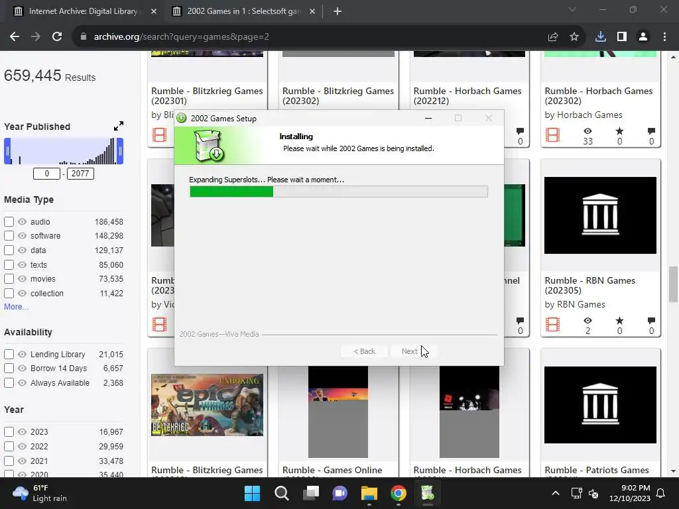The height and width of the screenshot is (509, 679).
Task: Open the epic Vikings unboxing thumbnail
Action: (207, 405)
